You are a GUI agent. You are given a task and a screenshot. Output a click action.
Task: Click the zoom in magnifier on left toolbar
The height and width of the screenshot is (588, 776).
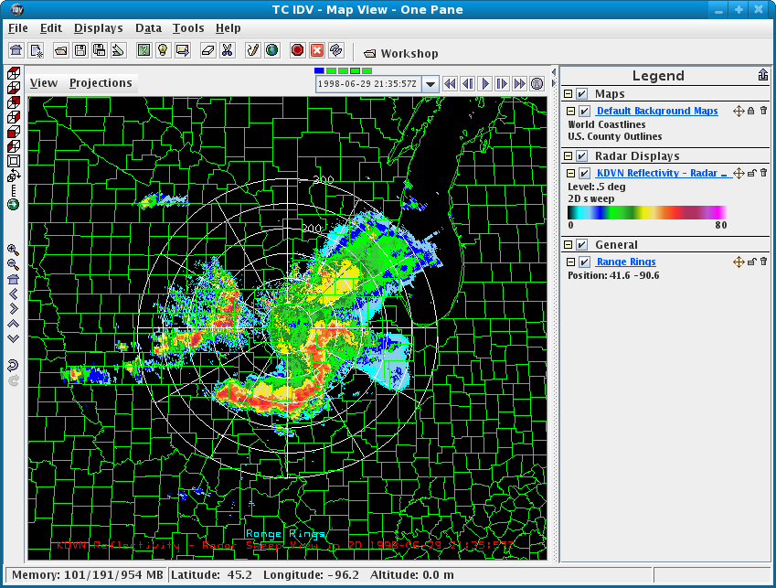13,250
